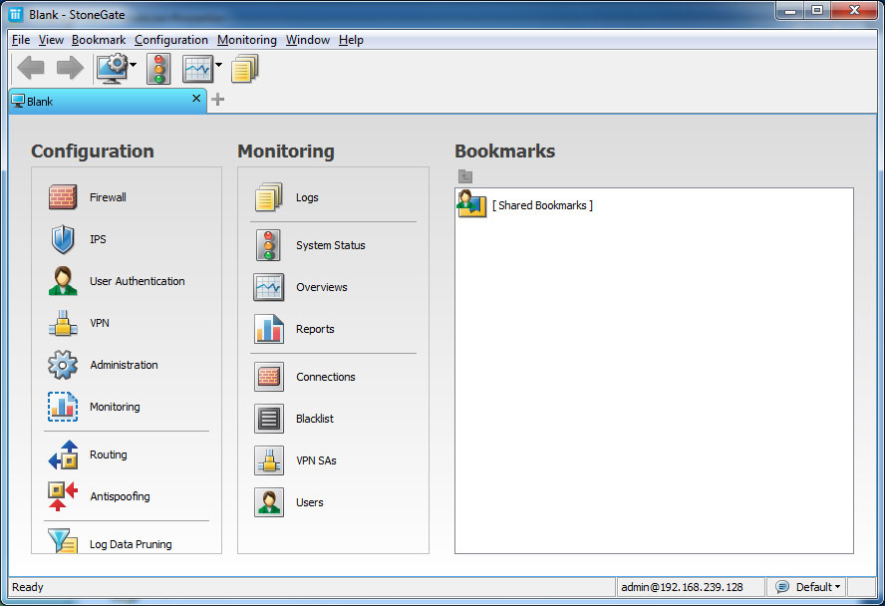Open IPS shield icon
The height and width of the screenshot is (606, 885).
(x=63, y=239)
